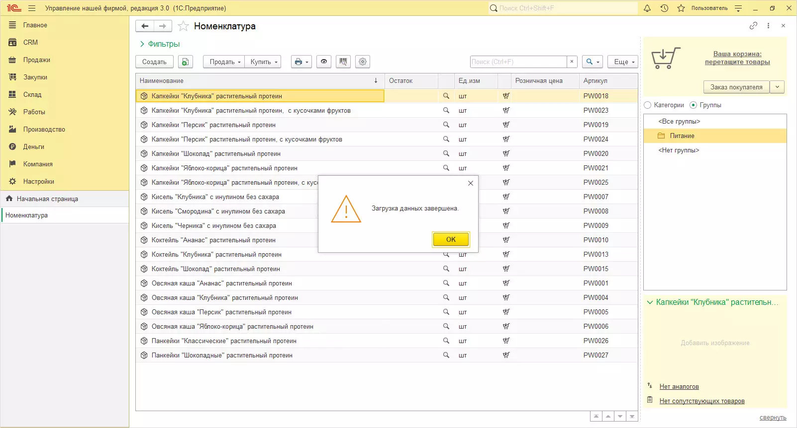This screenshot has height=428, width=797.
Task: Open the Еще dropdown menu
Action: tap(624, 62)
